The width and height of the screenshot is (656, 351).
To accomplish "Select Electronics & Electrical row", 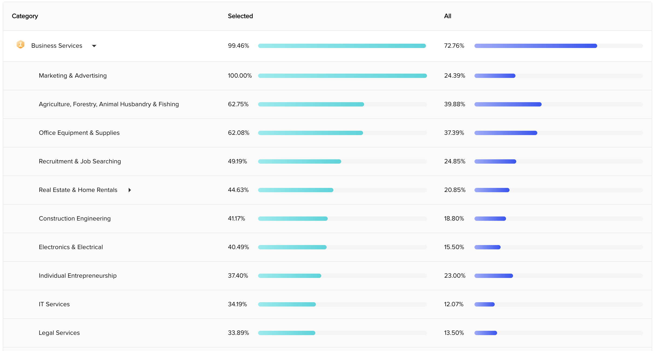I will point(327,247).
